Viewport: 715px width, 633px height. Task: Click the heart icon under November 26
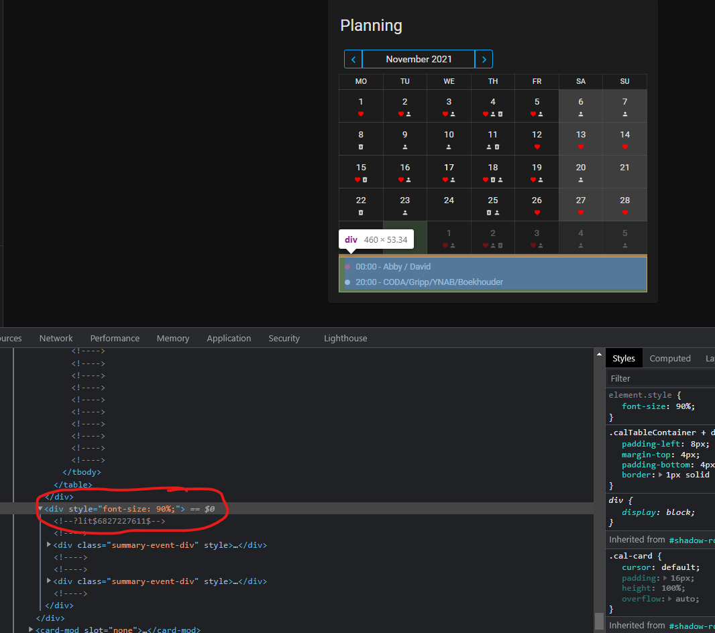tap(537, 212)
